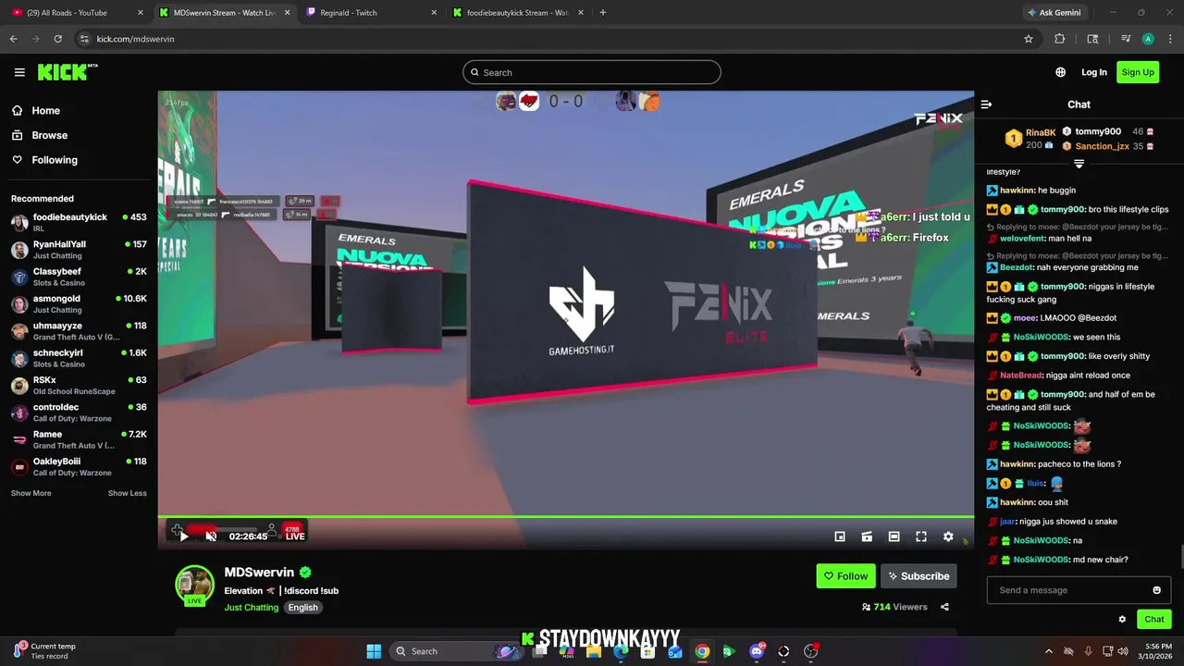Open chat settings gear
Image resolution: width=1184 pixels, height=666 pixels.
tap(1122, 620)
